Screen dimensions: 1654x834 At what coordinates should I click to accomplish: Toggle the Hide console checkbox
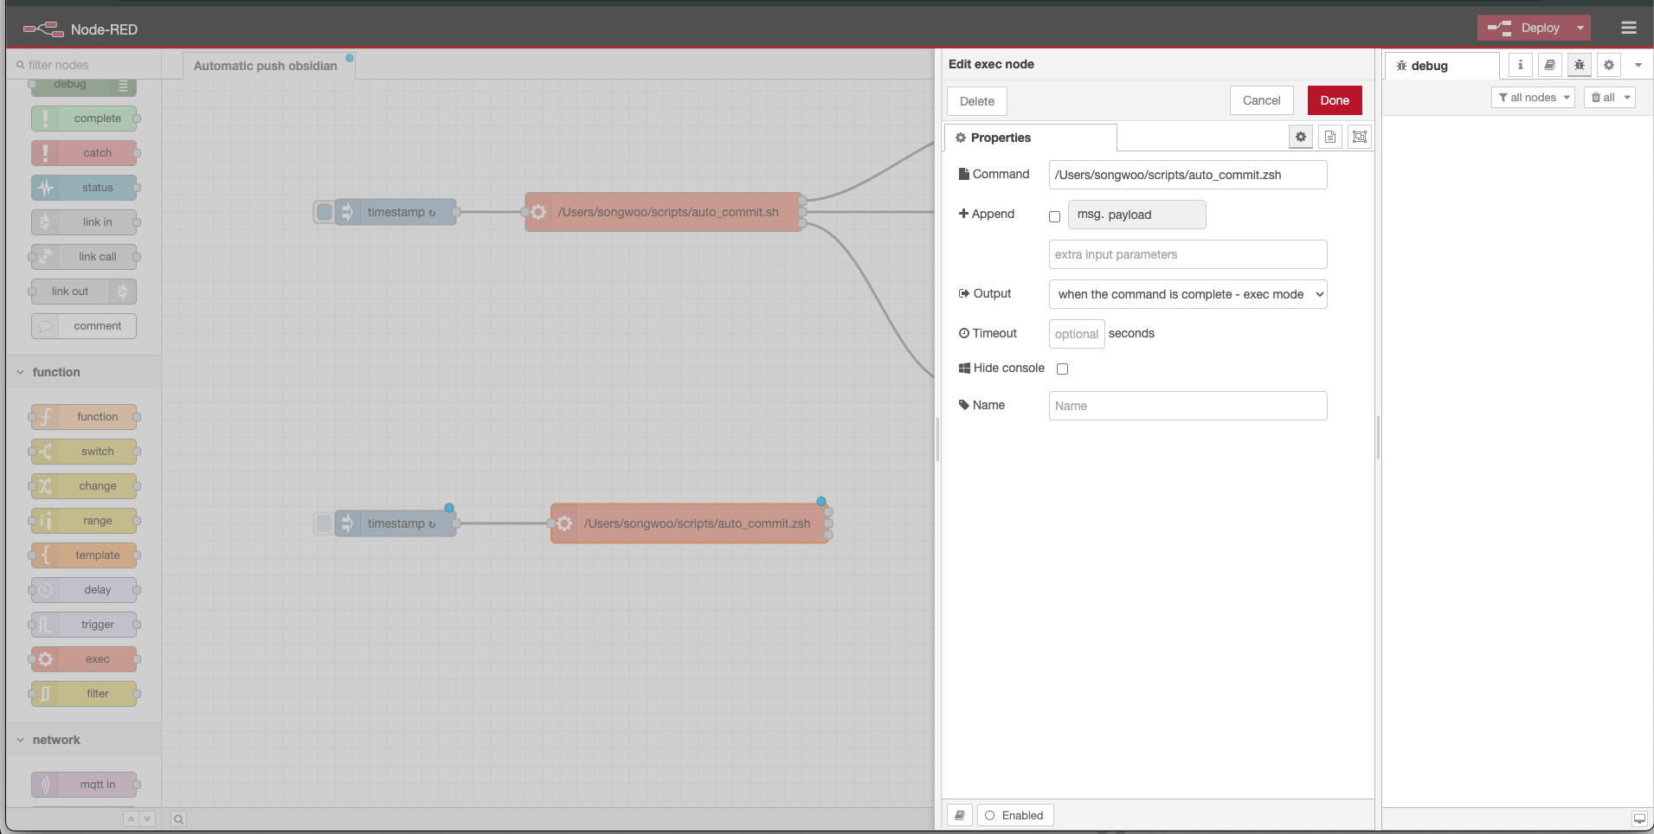tap(1062, 369)
